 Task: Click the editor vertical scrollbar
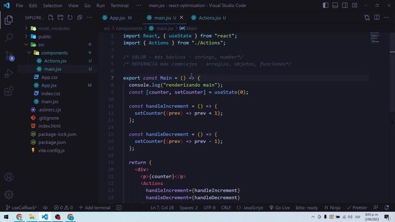click(393, 73)
